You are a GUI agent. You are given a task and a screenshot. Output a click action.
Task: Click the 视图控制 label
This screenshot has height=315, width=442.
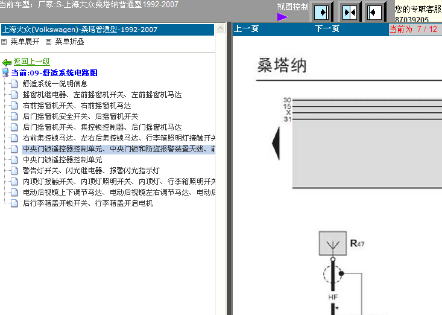(x=292, y=7)
